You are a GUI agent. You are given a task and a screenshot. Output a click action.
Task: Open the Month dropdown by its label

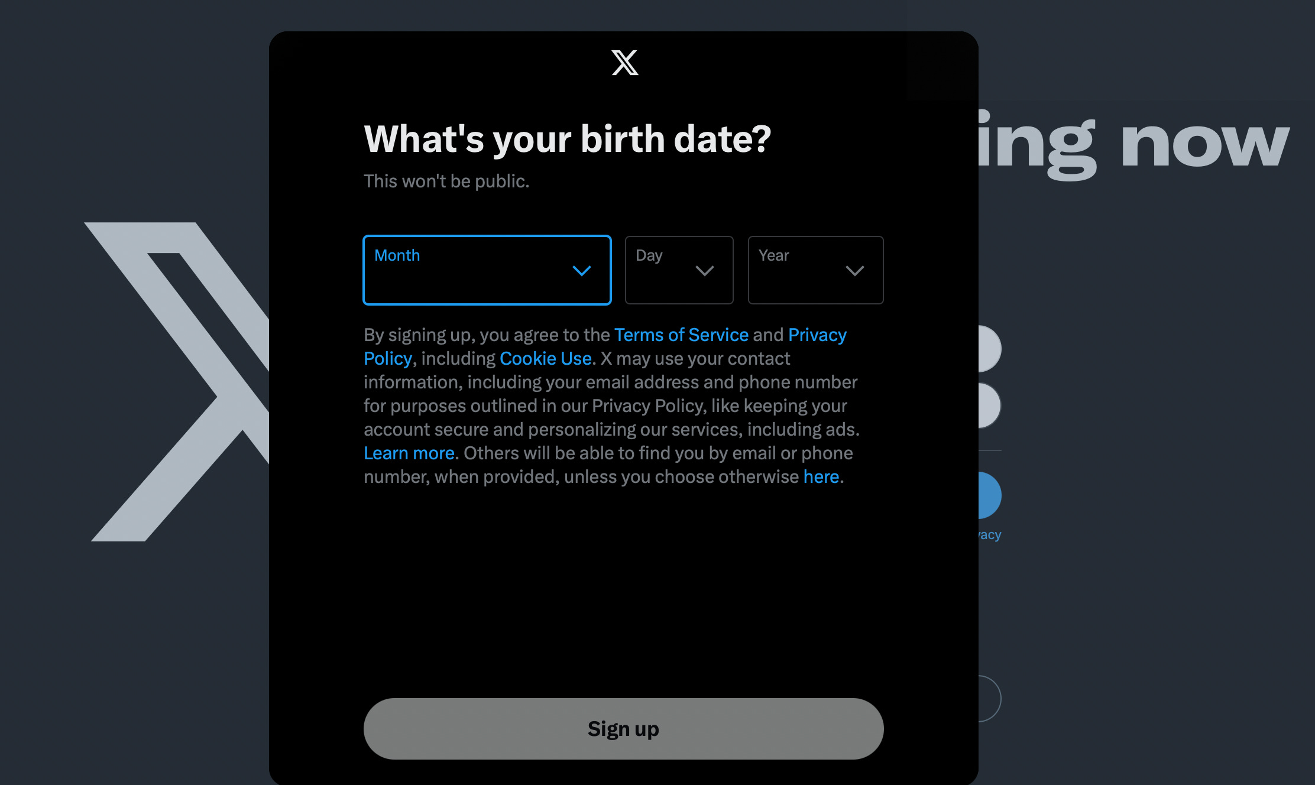click(397, 255)
